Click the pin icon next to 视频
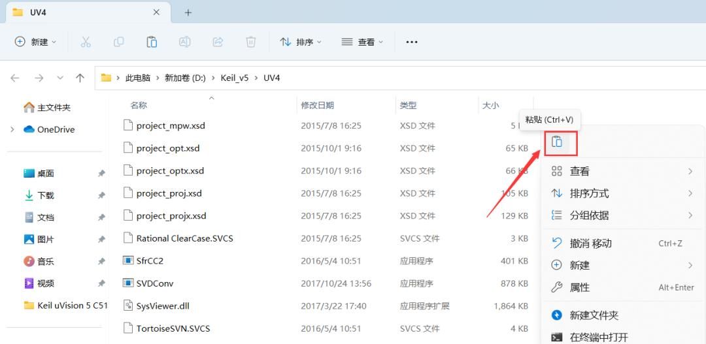Image resolution: width=706 pixels, height=344 pixels. pos(102,284)
